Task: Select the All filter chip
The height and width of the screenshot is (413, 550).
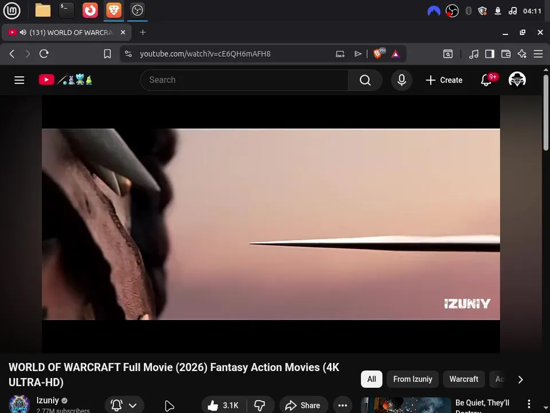Action: 371,379
